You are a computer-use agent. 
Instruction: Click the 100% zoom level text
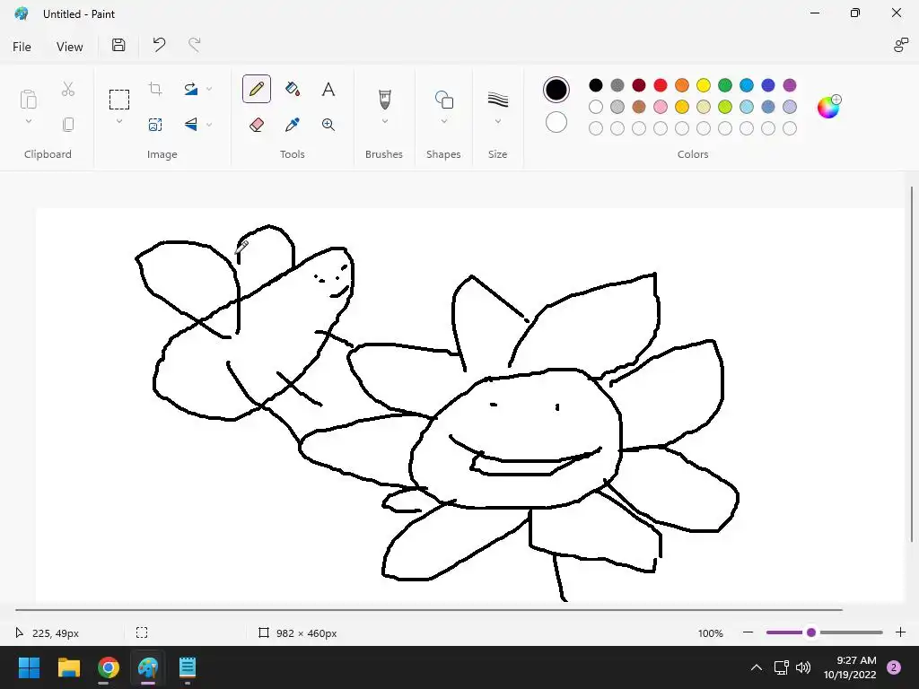point(711,633)
